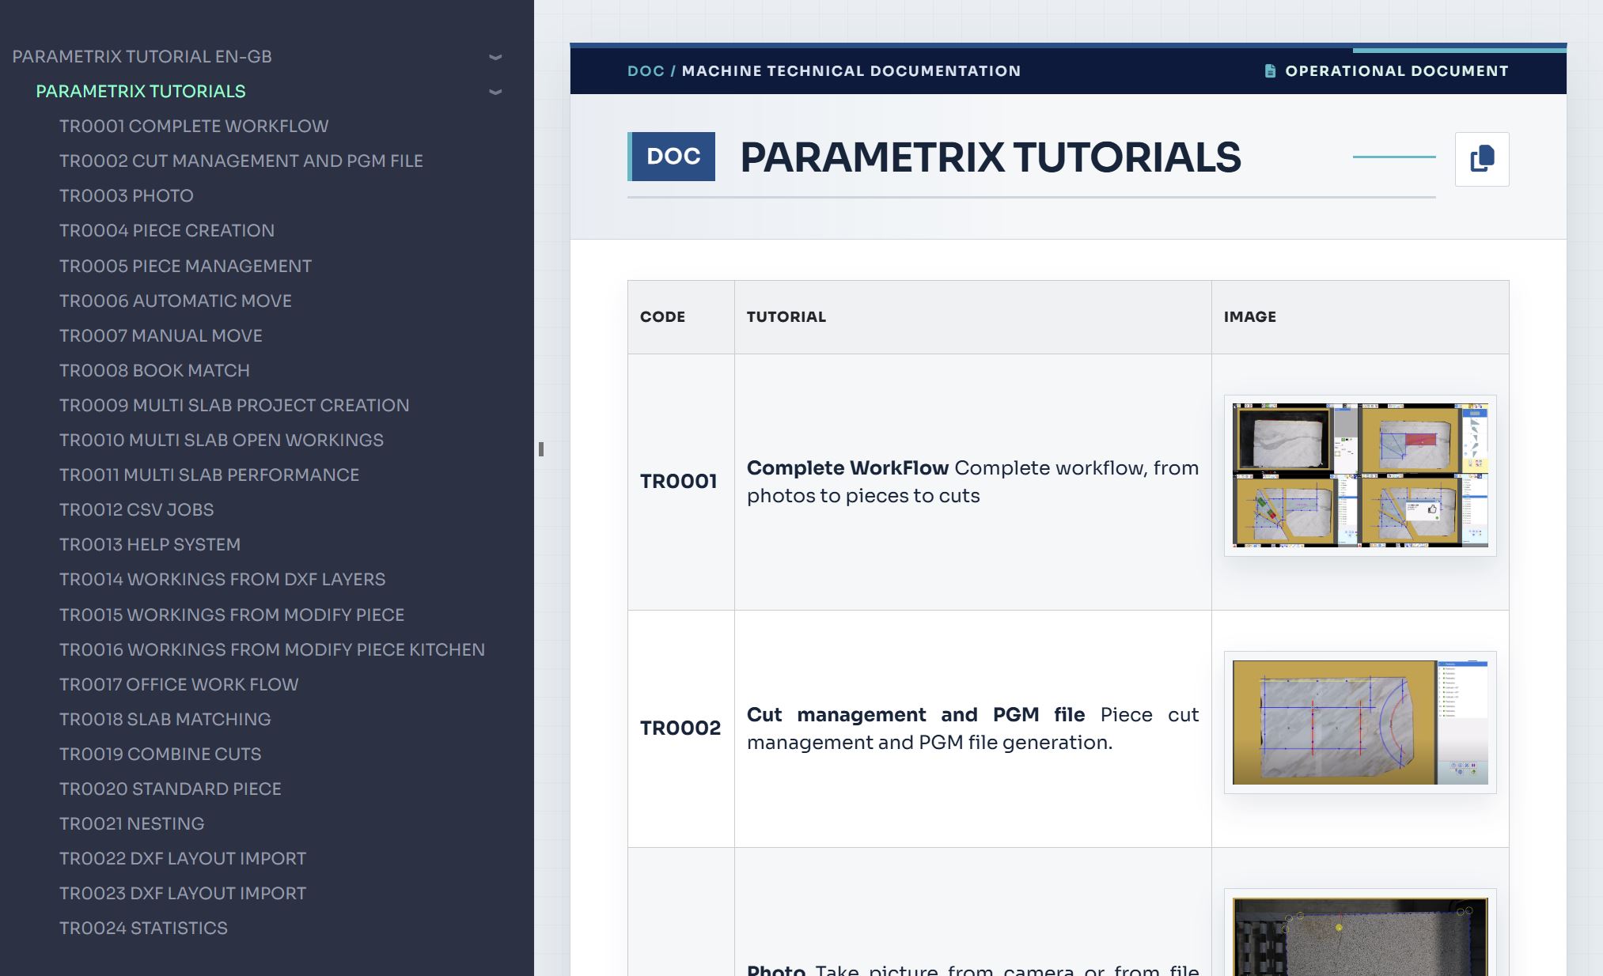
Task: Select TR0008 Book Match
Action: pos(154,371)
